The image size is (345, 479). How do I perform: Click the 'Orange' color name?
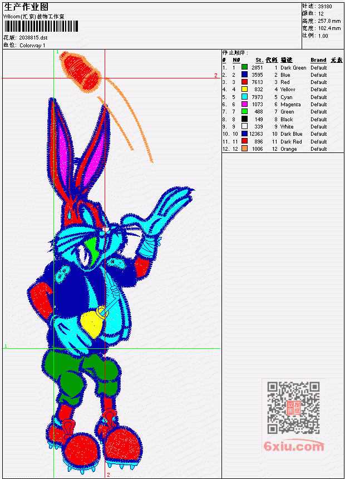[289, 149]
